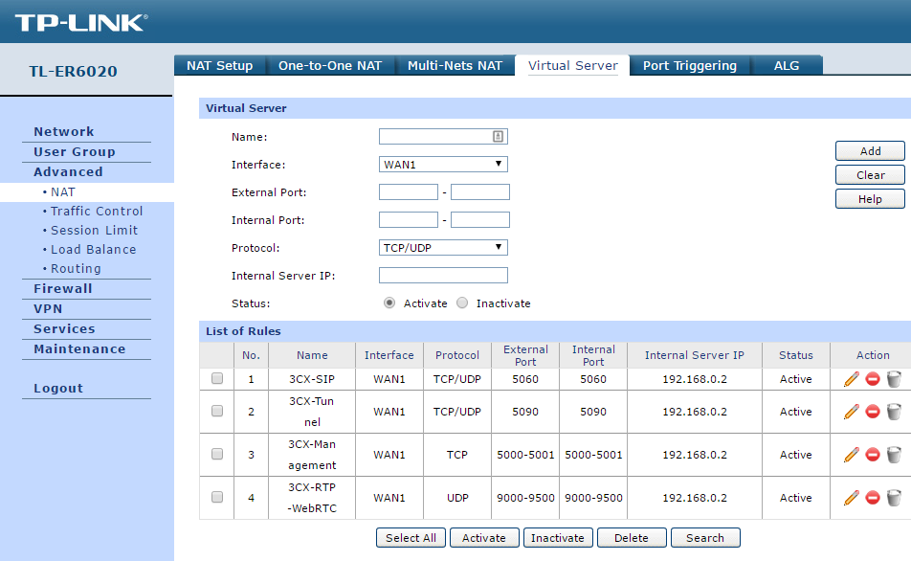Click the autofill icon in the Name field

(x=498, y=137)
